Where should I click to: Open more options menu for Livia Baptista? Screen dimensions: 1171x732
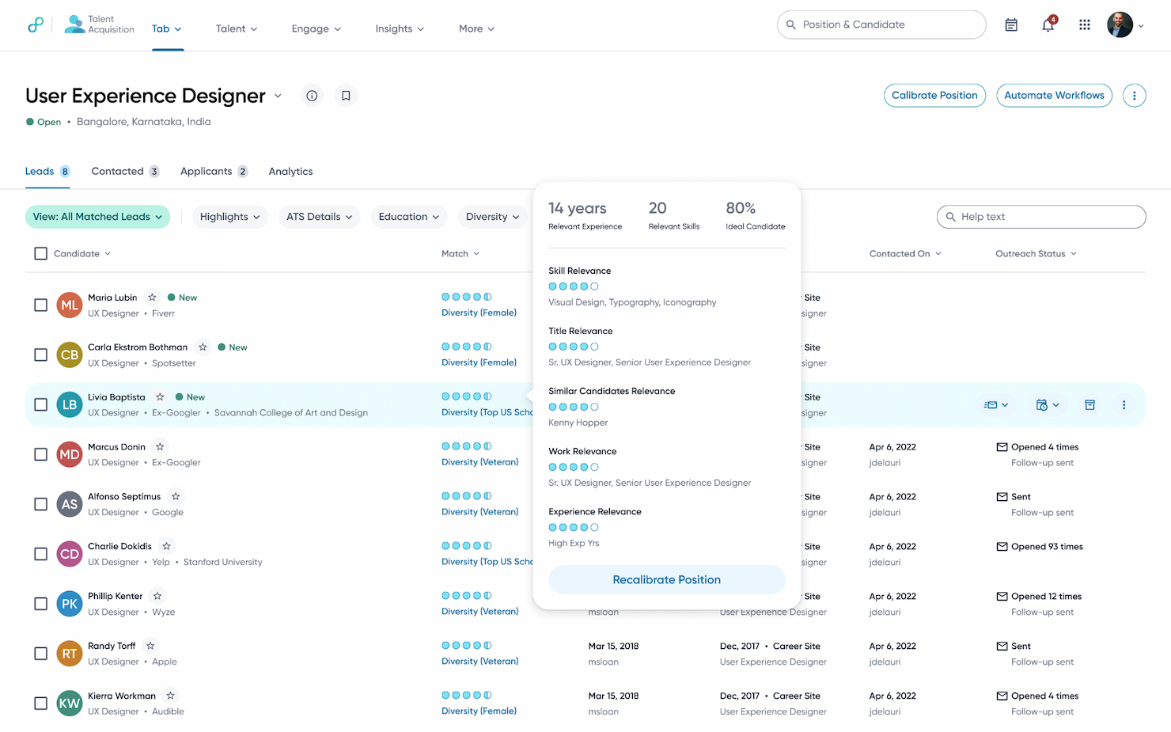coord(1124,404)
